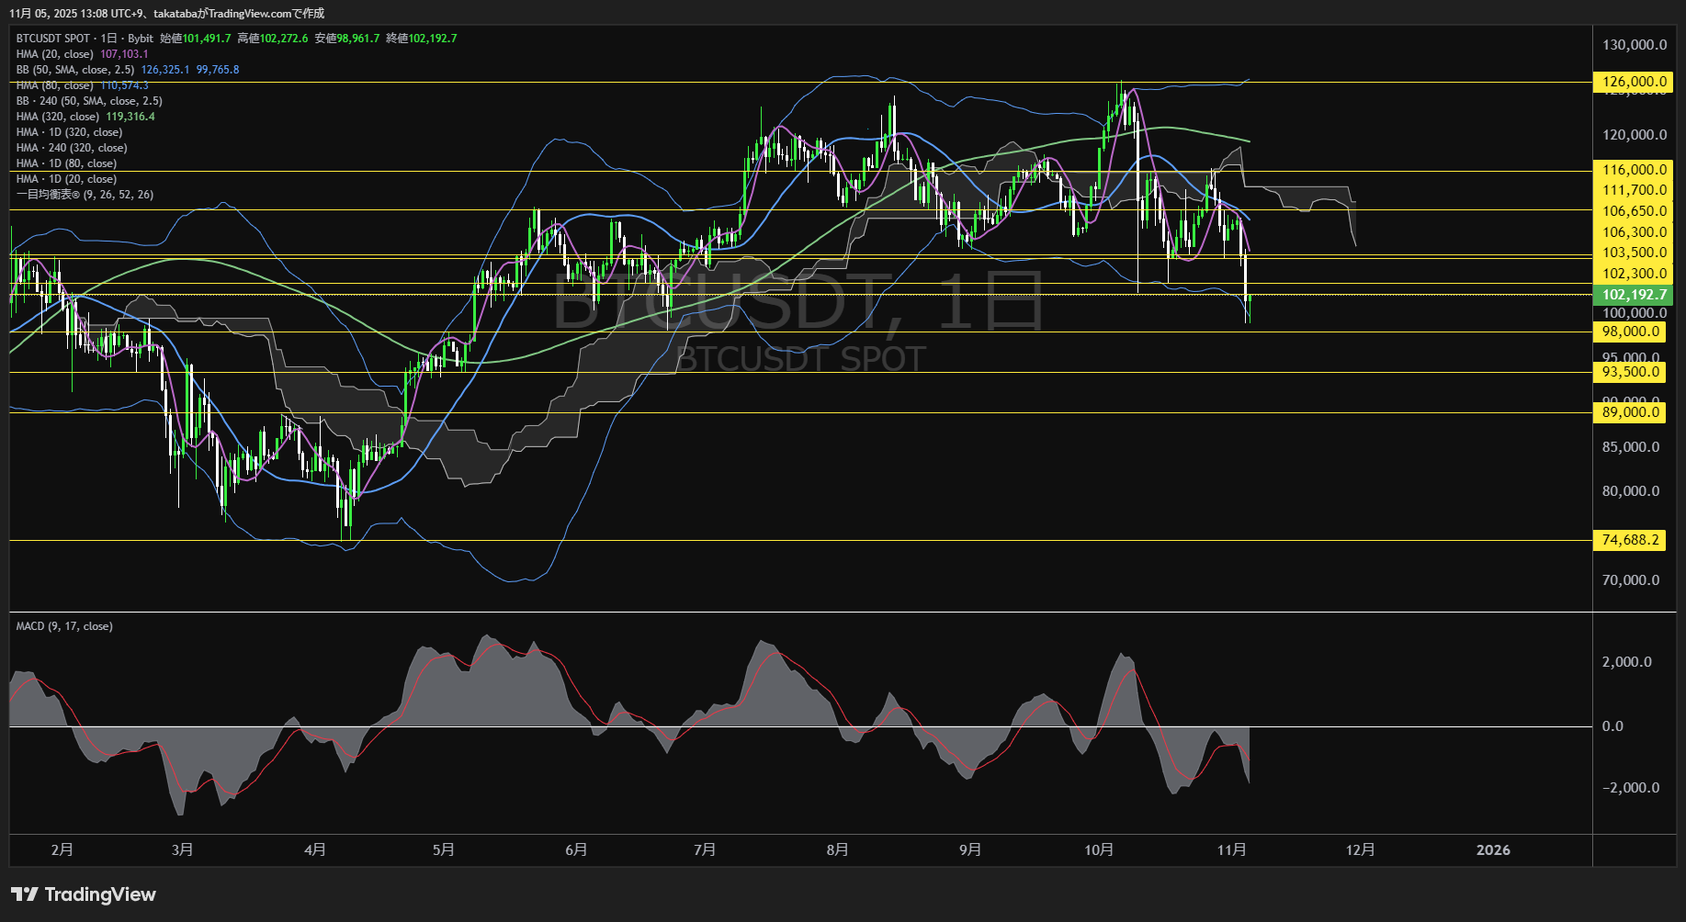Screen dimensions: 1686x922
Task: Click the MACD (9, 17, close) pane label
Action: 64,626
